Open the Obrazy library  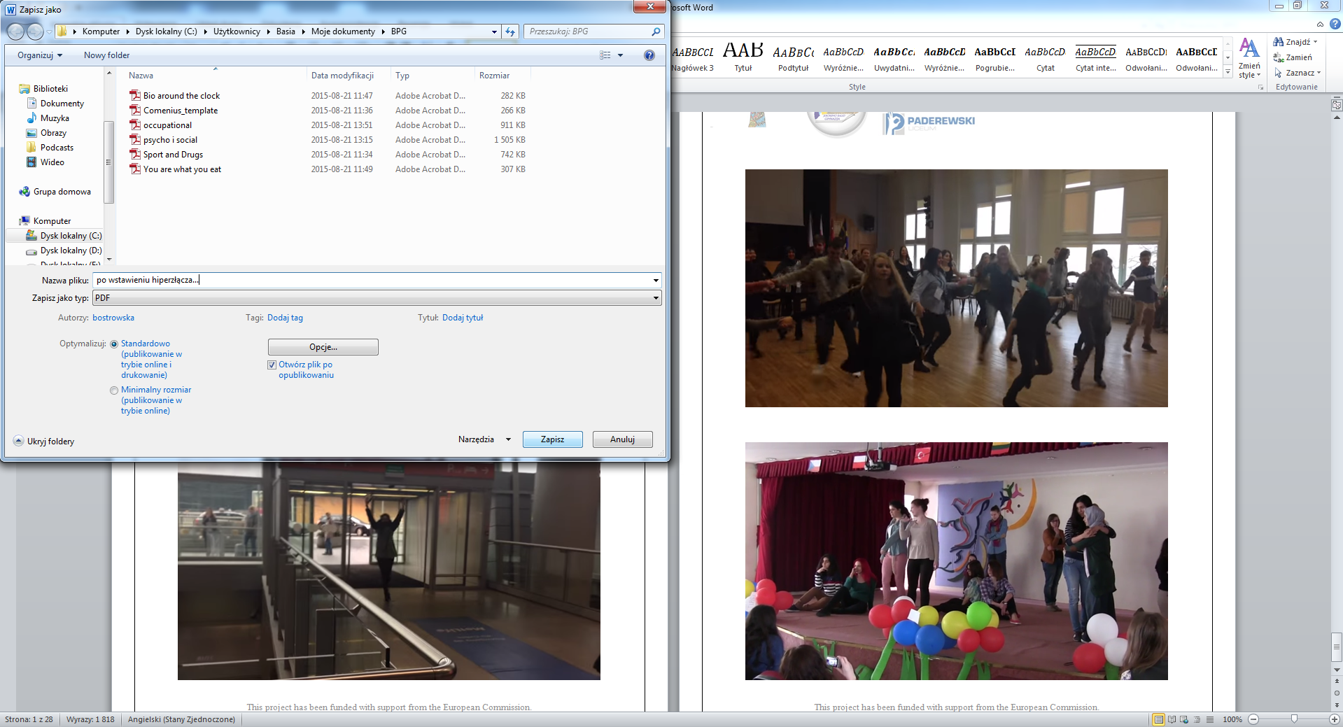[53, 133]
